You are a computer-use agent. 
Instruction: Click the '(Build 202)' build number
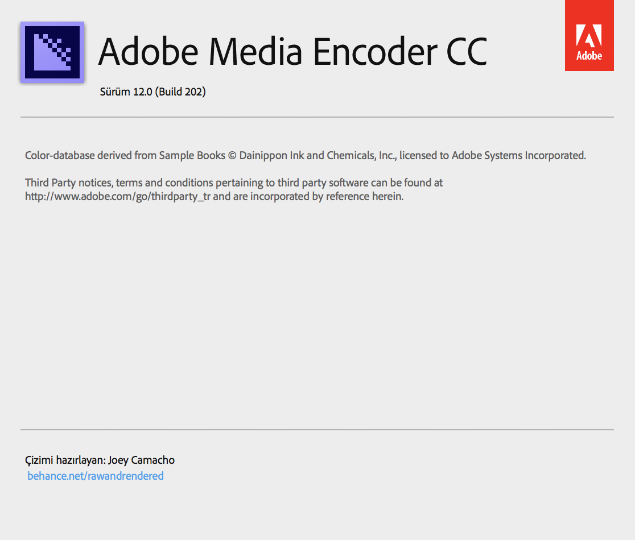coord(180,92)
